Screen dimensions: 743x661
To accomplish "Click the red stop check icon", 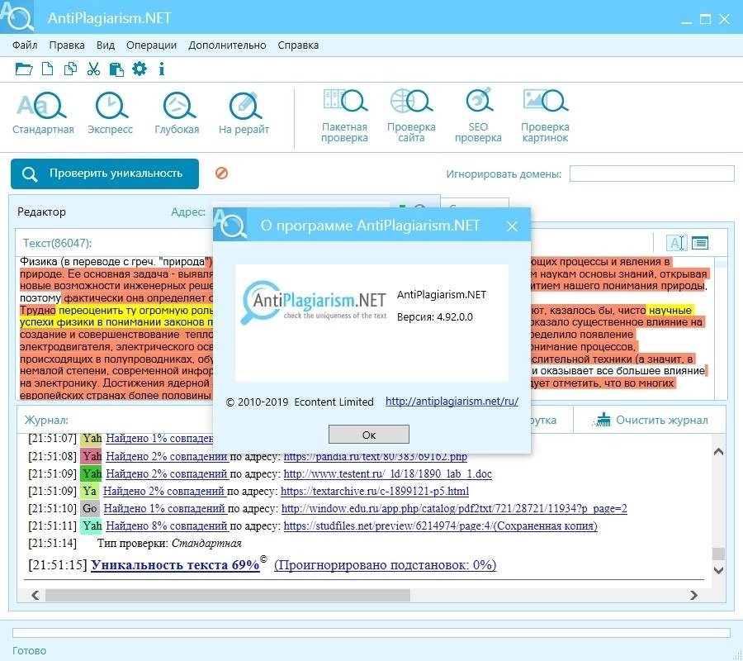I will point(221,173).
